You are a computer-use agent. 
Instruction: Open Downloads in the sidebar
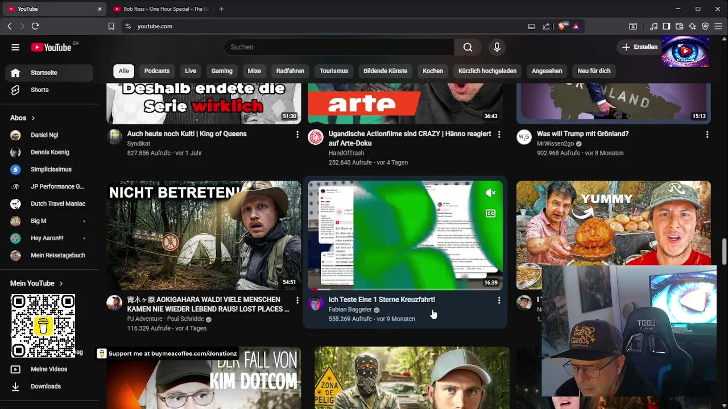tap(49, 386)
